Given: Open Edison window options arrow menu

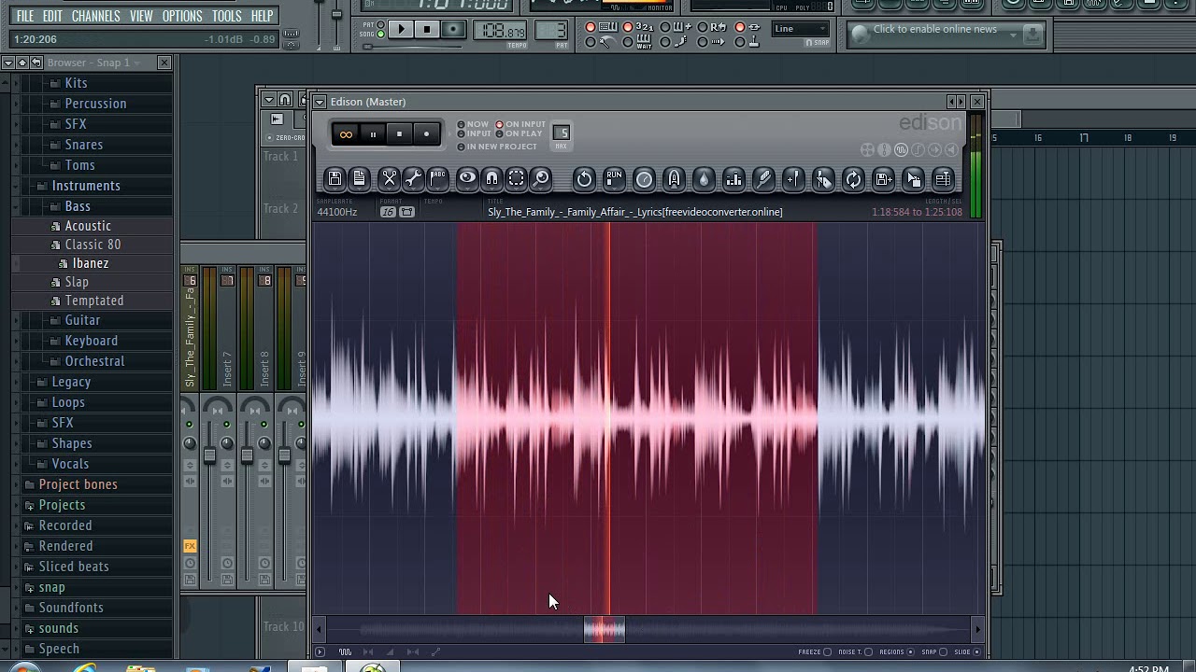Looking at the screenshot, I should tap(320, 102).
